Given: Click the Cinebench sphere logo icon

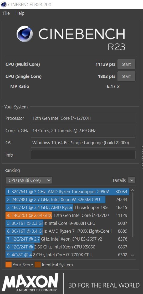Looking at the screenshot, I should [24, 34].
